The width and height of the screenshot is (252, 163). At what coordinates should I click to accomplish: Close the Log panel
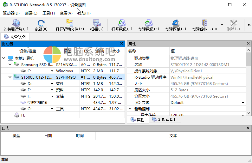pyautogui.click(x=248, y=128)
